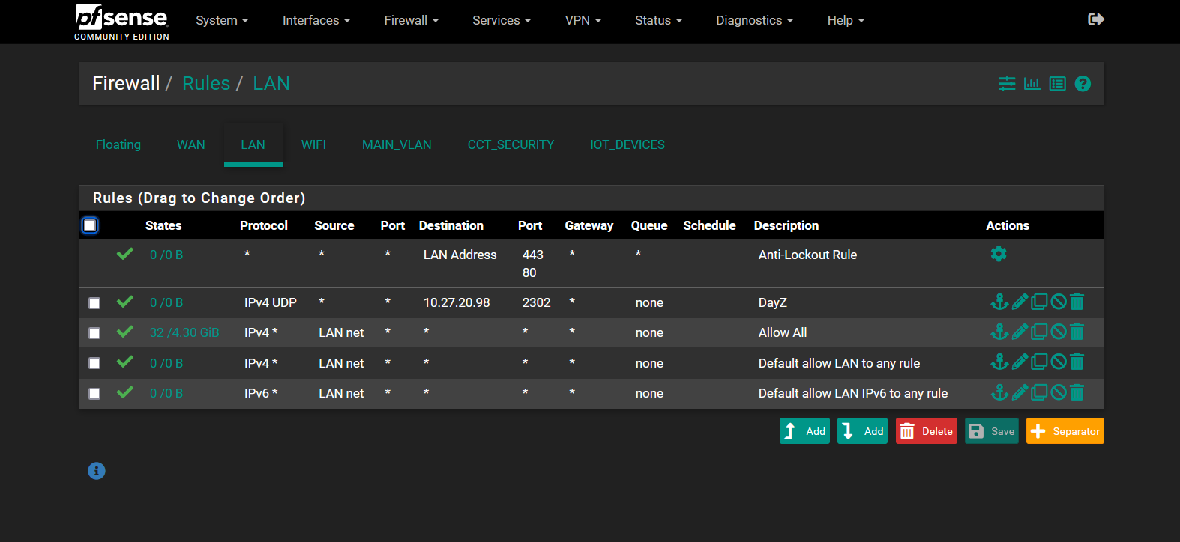This screenshot has width=1180, height=542.
Task: Switch to the WIFI tab
Action: coord(313,144)
